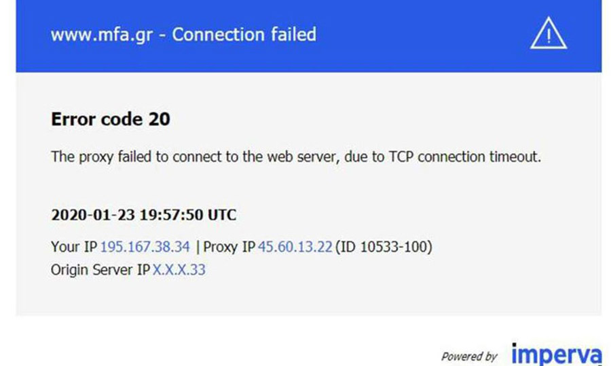Click the timestamp 2020-01-23 19:57:50 UTC
The height and width of the screenshot is (366, 611).
point(144,215)
